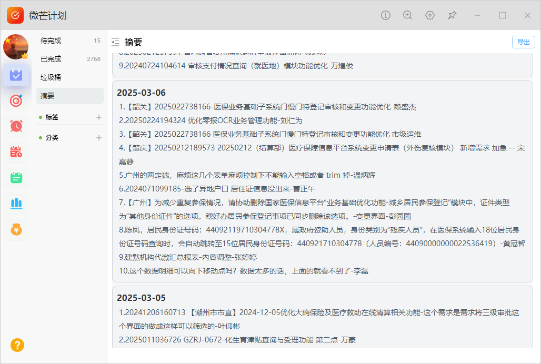This screenshot has height=364, width=541.
Task: Select the 【肇庆】 外伤复核模块 entry
Action: (x=322, y=155)
